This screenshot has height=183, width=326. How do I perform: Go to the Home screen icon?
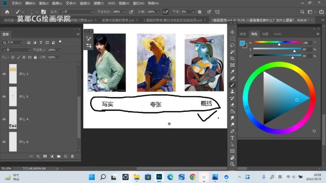(7, 12)
